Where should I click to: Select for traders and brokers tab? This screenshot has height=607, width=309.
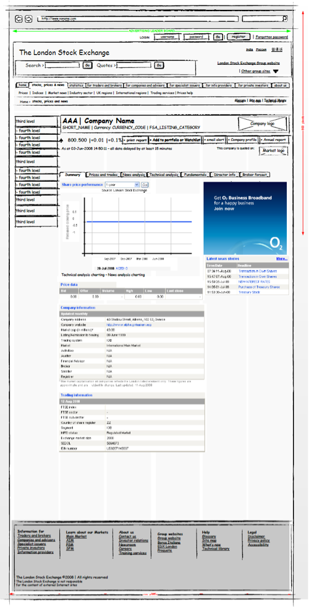point(104,85)
